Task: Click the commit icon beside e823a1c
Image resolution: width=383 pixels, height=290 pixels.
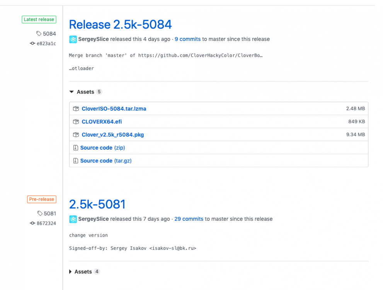Action: click(x=32, y=43)
